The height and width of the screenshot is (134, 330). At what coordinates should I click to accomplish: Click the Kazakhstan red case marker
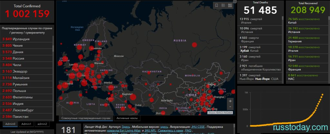149,73
